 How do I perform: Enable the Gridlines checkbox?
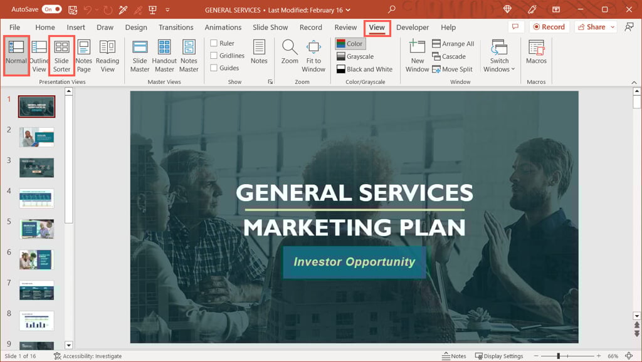tap(214, 55)
